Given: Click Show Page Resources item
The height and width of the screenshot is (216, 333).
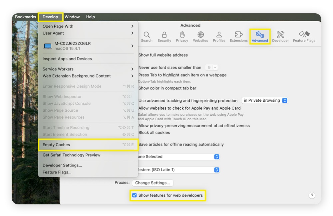Looking at the screenshot, I should pos(88,117).
